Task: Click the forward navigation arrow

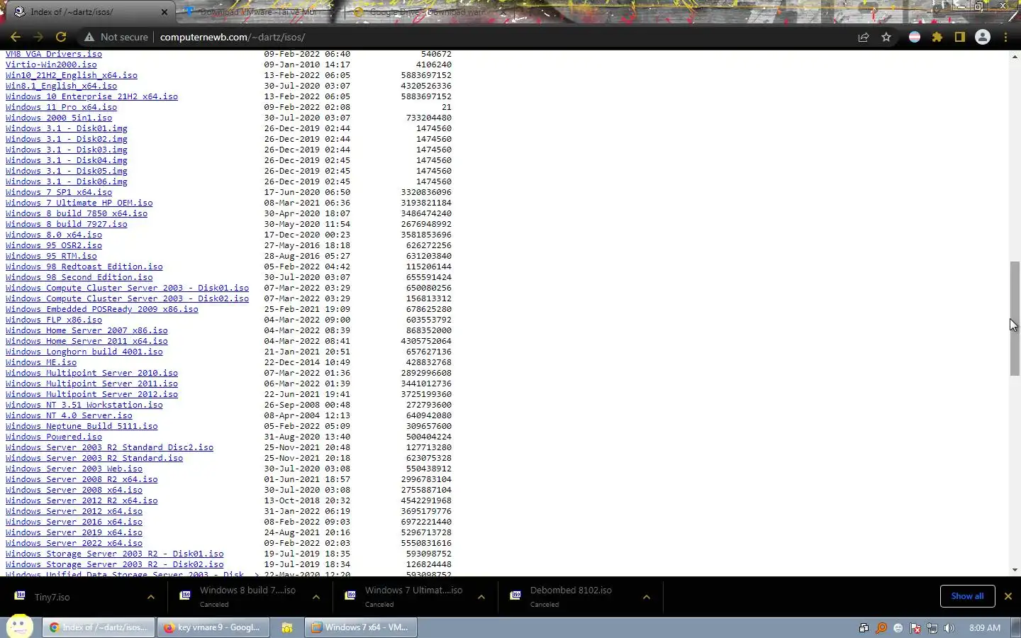Action: pos(38,37)
